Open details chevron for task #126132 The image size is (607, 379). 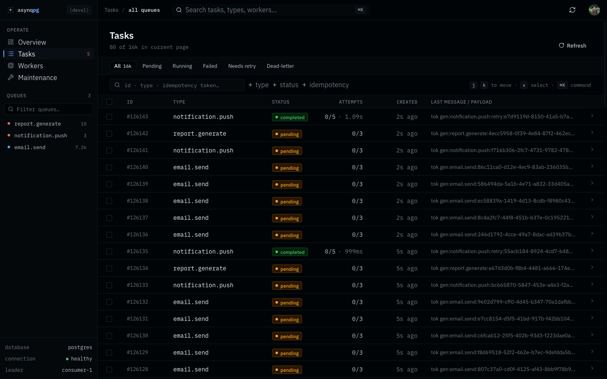click(x=592, y=301)
